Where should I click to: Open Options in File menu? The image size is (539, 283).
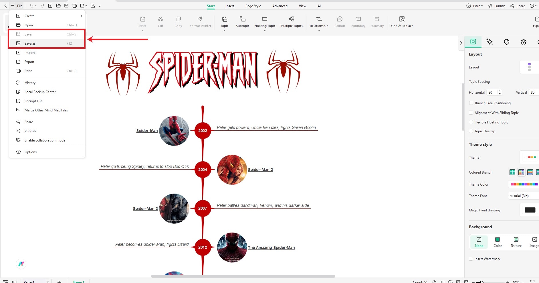[47, 152]
